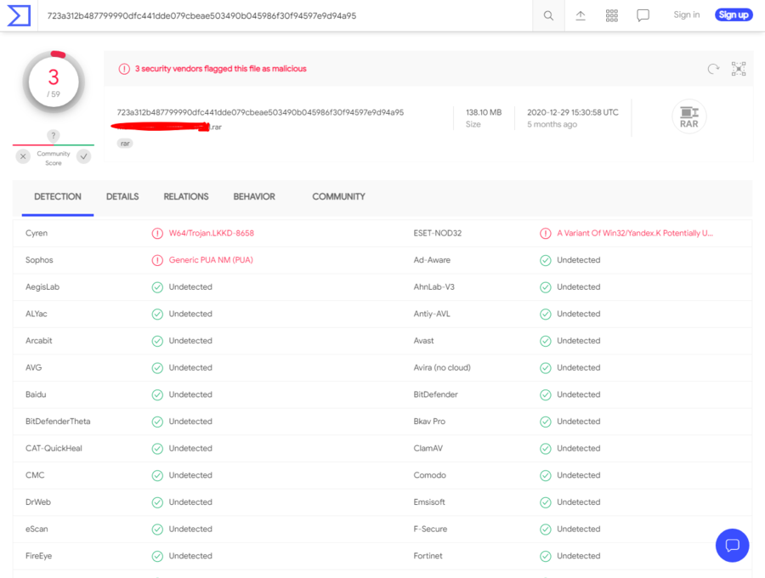This screenshot has height=578, width=765.
Task: Click the Emsisoft vendor name
Action: click(x=429, y=501)
